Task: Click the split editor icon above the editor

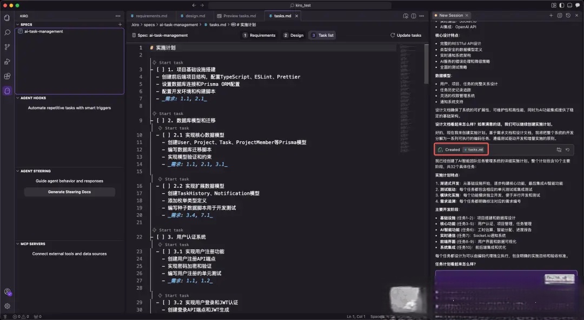Action: point(414,16)
